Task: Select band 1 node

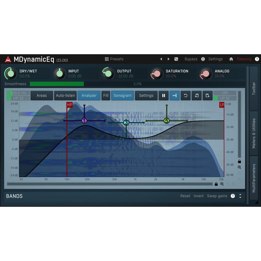Action: (x=84, y=121)
